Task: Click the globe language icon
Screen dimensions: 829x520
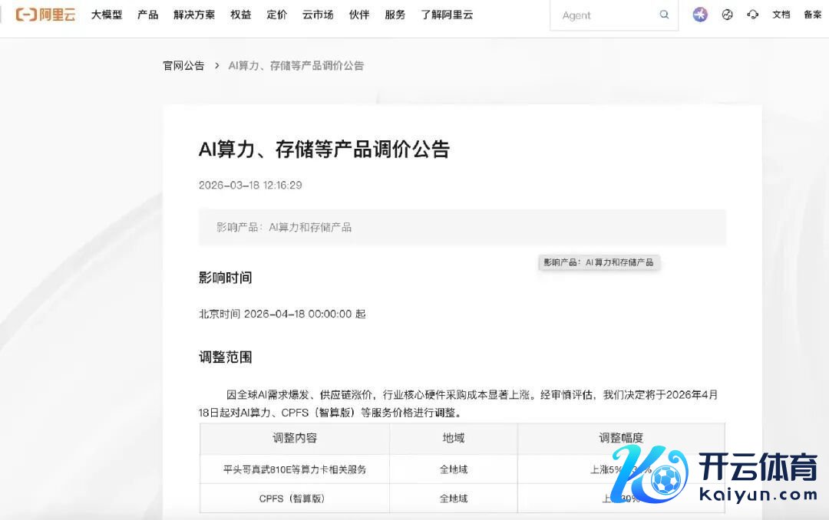Action: [727, 15]
